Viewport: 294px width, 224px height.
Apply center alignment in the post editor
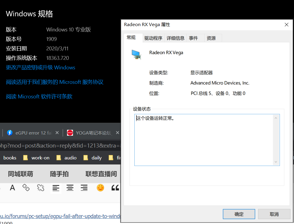pos(70,188)
